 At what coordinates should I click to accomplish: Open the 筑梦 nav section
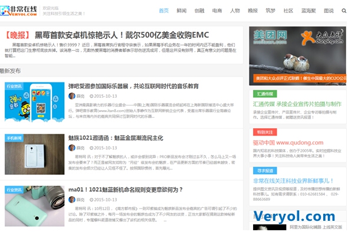click(271, 11)
